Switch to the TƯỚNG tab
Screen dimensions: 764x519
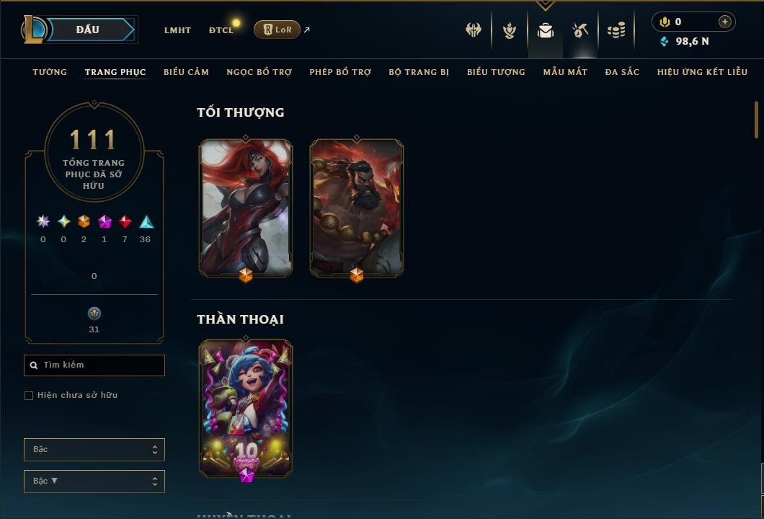pyautogui.click(x=50, y=72)
